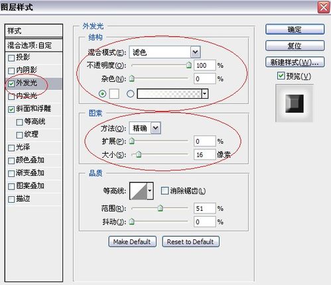
Task: Click the 杂色 noise value field
Action: (x=204, y=79)
